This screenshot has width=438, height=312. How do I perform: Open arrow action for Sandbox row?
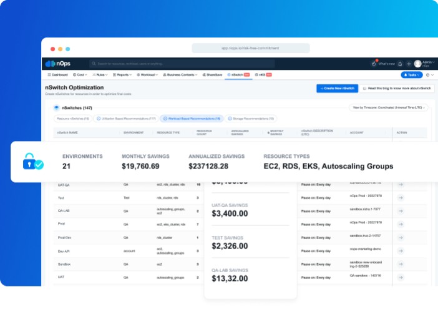coord(401,264)
